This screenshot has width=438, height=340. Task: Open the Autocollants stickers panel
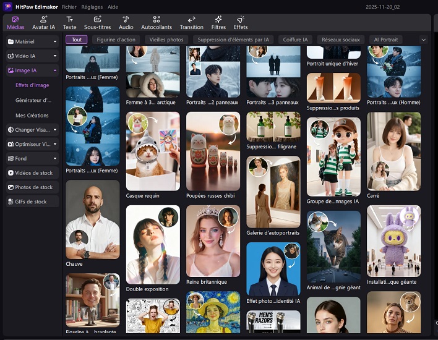click(157, 23)
